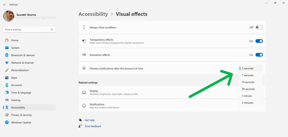The height and width of the screenshot is (137, 288).
Task: Go to Time & language settings
Action: point(21,93)
